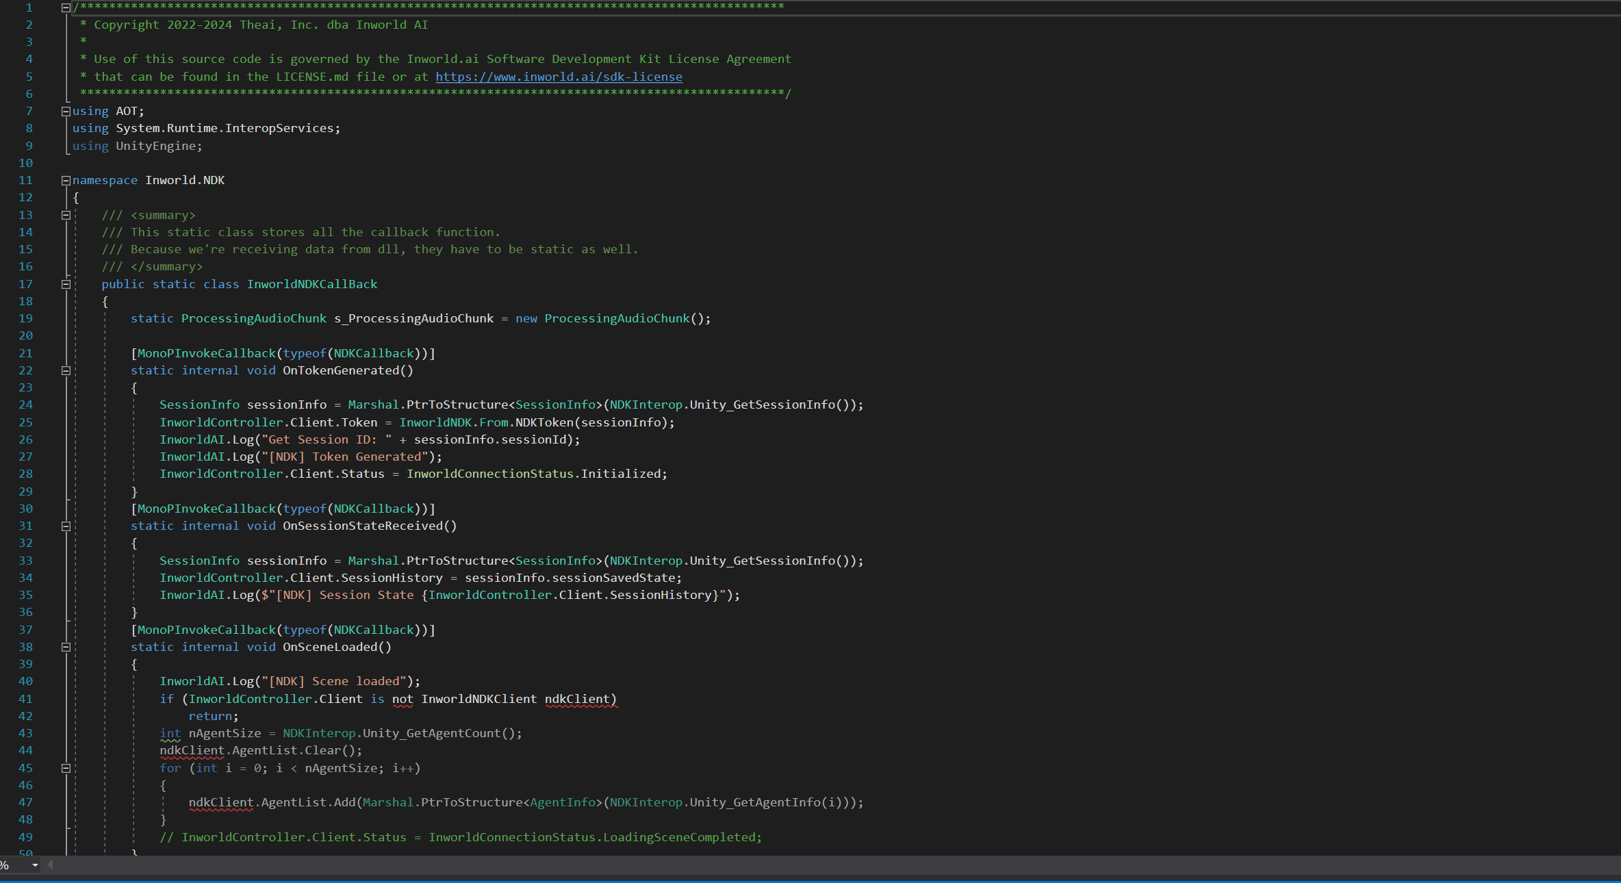Collapse the OnTokenGenerated method
Screen dimensions: 1621x883
pyautogui.click(x=66, y=370)
